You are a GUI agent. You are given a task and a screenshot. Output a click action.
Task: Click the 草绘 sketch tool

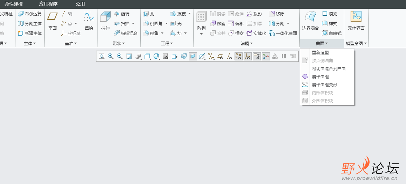pyautogui.click(x=89, y=21)
